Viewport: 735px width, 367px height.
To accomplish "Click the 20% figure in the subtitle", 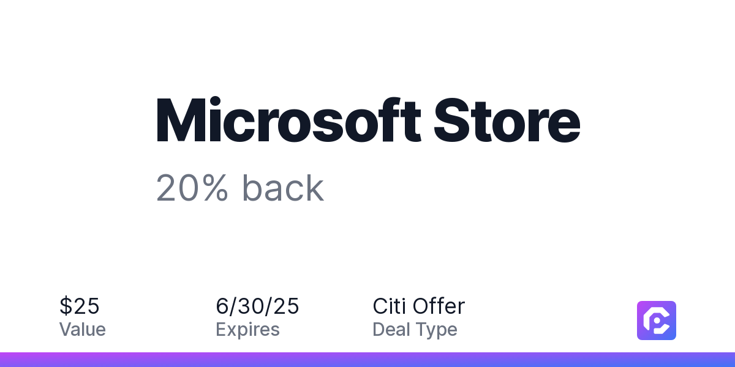I will point(192,188).
